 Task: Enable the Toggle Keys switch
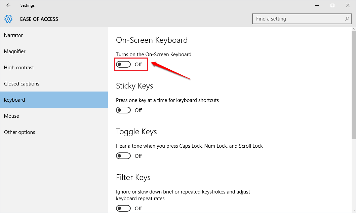[123, 155]
